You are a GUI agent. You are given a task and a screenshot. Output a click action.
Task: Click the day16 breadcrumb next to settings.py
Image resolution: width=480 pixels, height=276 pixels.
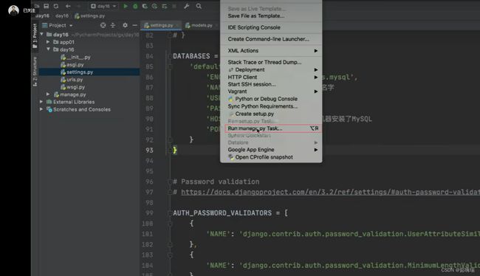pyautogui.click(x=62, y=15)
